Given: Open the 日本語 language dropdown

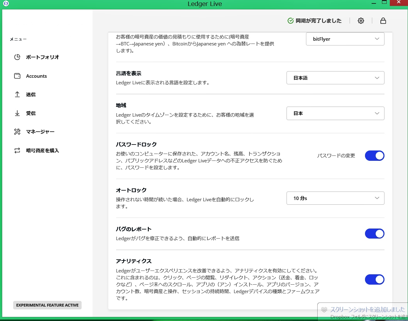Looking at the screenshot, I should click(x=336, y=78).
